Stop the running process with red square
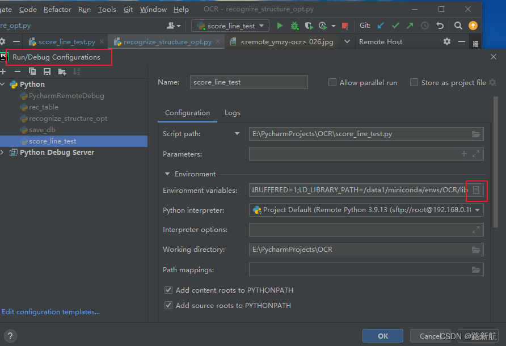Image resolution: width=506 pixels, height=346 pixels. [345, 26]
